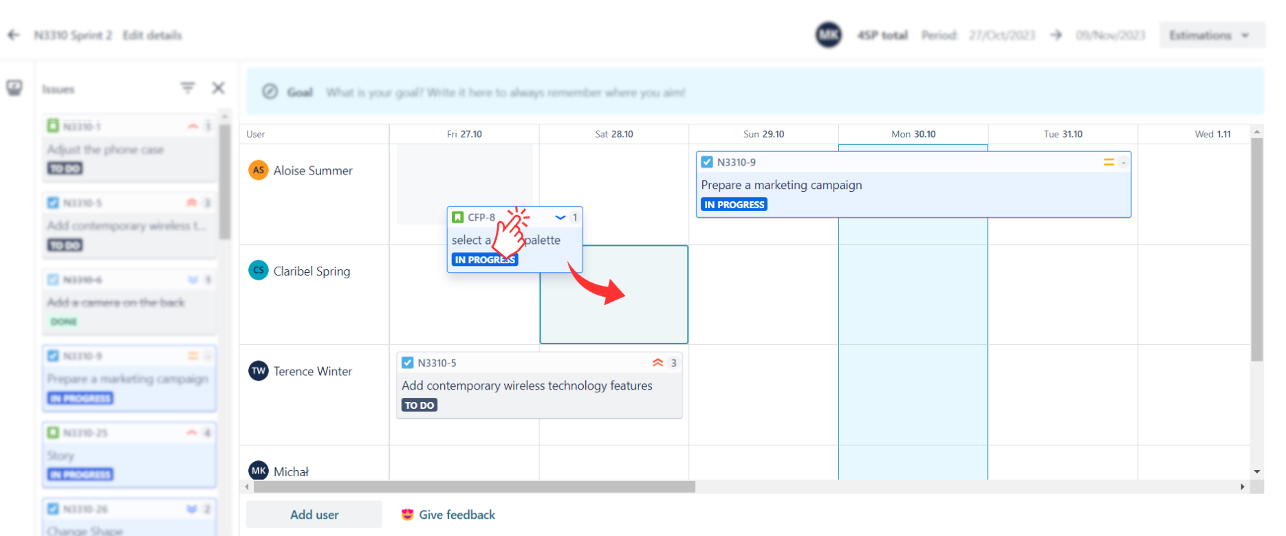
Task: Click the task type icon on sidebar N3310-5
Action: point(53,203)
